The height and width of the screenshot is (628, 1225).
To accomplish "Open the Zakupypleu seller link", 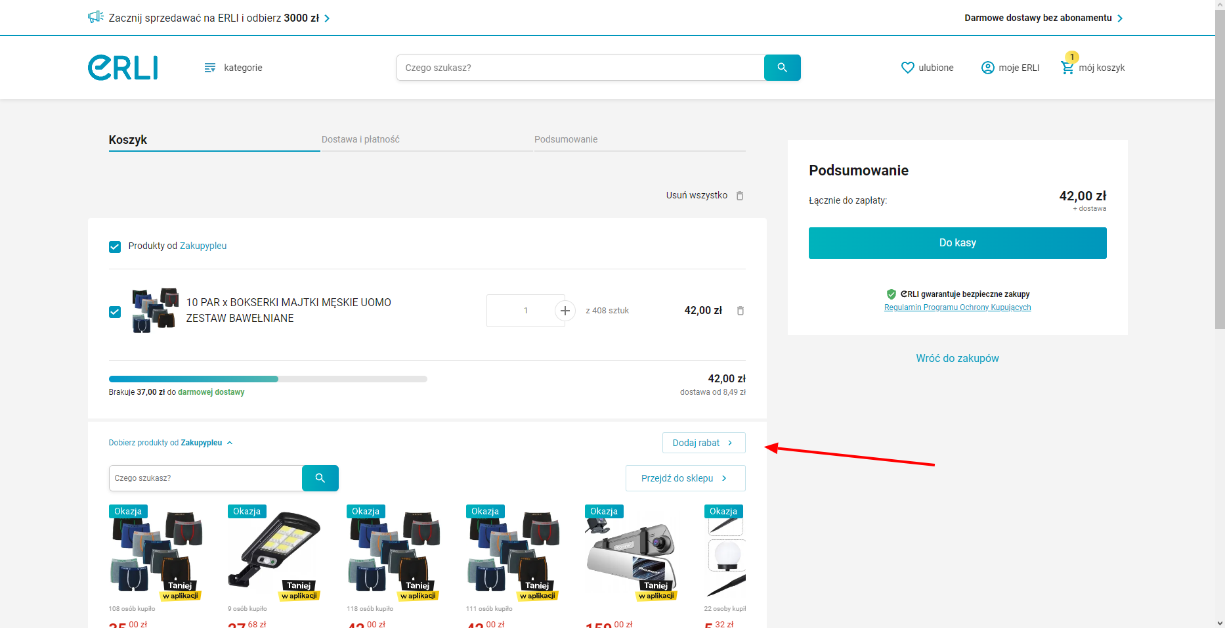I will 203,246.
